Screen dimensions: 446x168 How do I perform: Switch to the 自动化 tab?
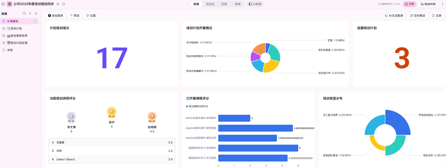(x=210, y=4)
